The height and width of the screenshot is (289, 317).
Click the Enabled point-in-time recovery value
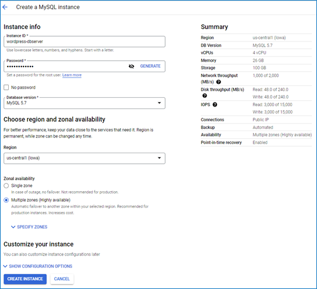(260, 143)
